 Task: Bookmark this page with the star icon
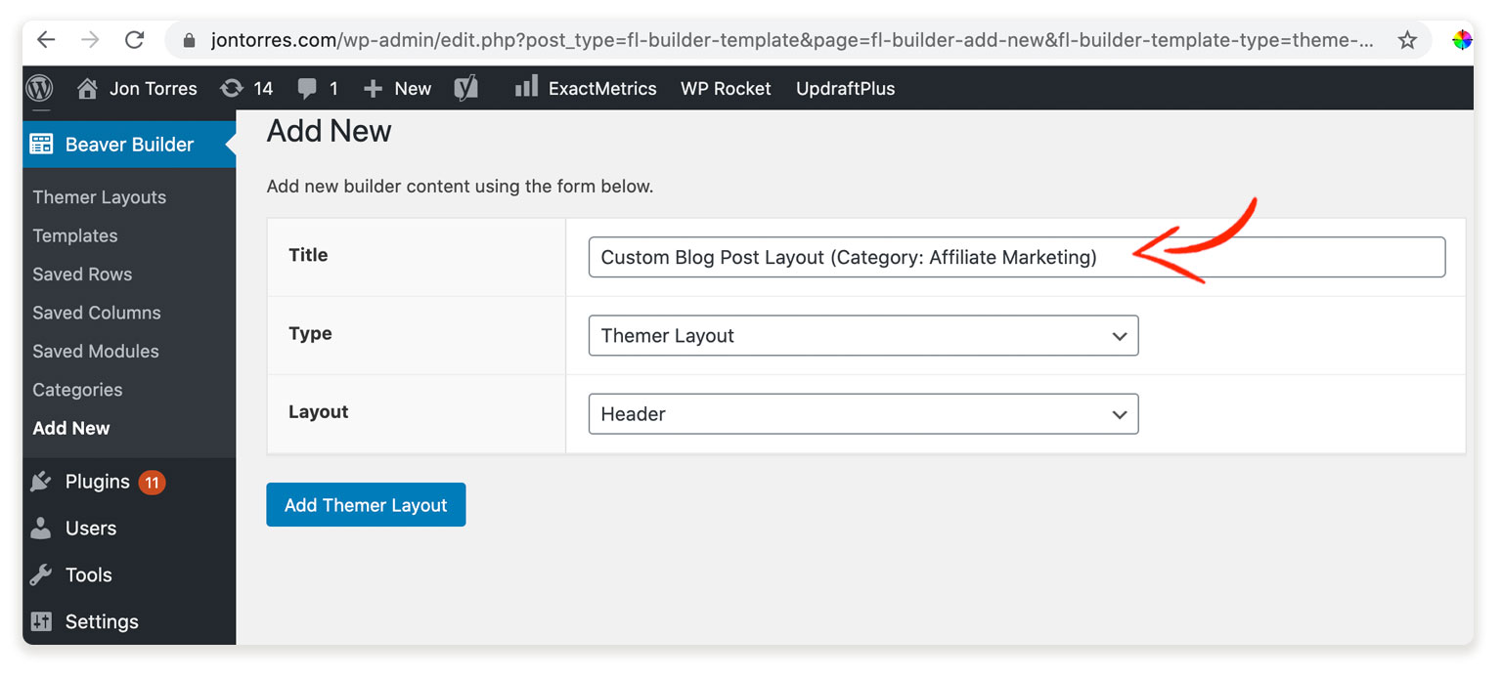click(1407, 40)
